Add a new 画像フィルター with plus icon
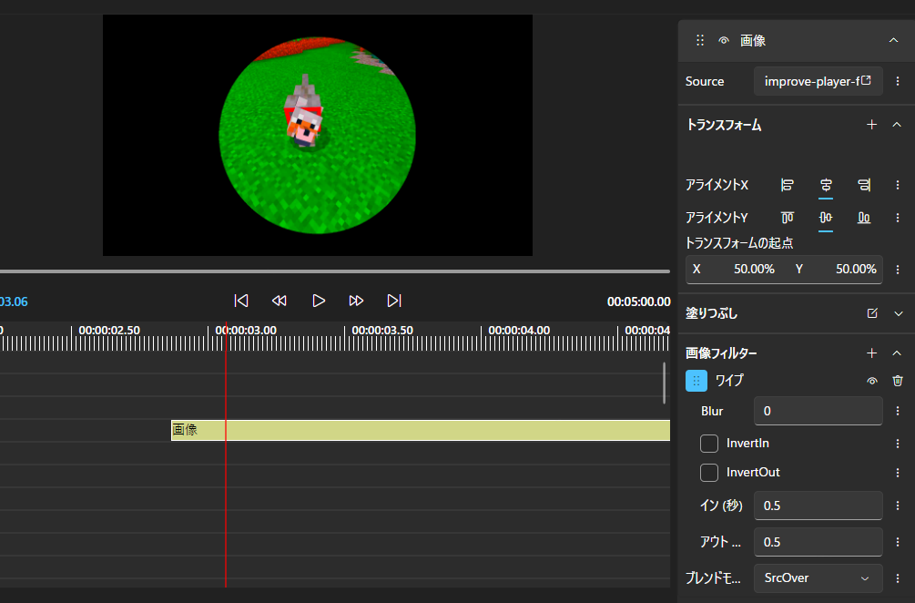 click(x=871, y=353)
